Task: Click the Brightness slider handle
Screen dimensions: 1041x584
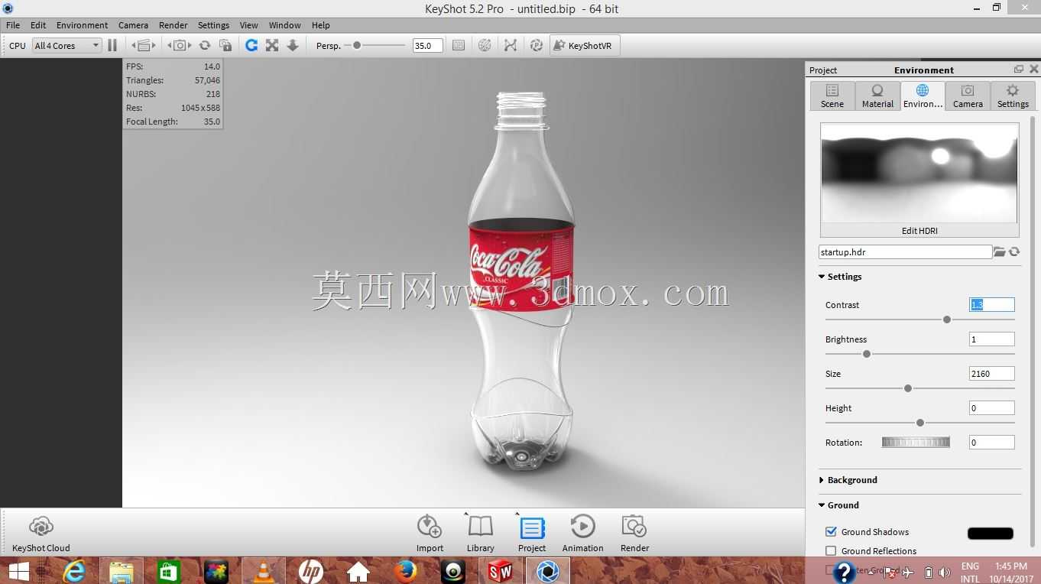Action: [867, 354]
